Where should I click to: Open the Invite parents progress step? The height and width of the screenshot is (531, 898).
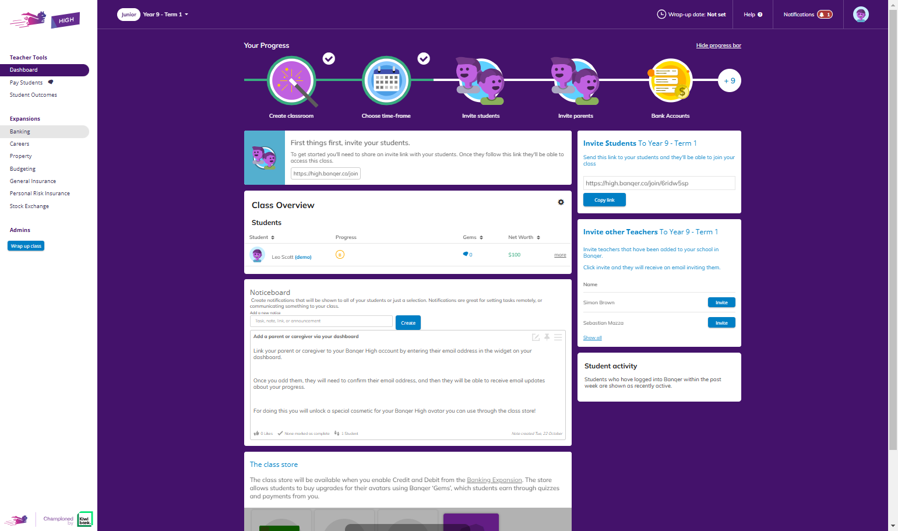point(575,80)
